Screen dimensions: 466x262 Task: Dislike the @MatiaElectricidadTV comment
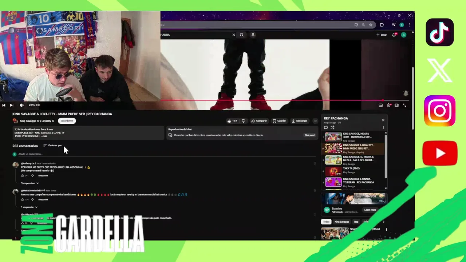[x=32, y=199]
